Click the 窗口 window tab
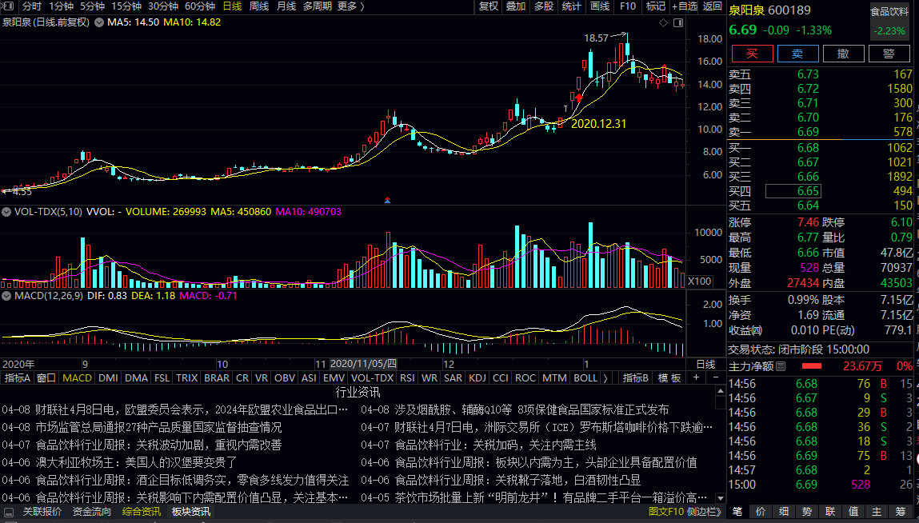 [x=46, y=378]
